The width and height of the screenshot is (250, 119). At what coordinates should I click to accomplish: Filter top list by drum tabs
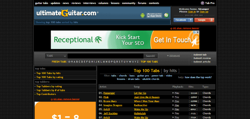coord(134,79)
